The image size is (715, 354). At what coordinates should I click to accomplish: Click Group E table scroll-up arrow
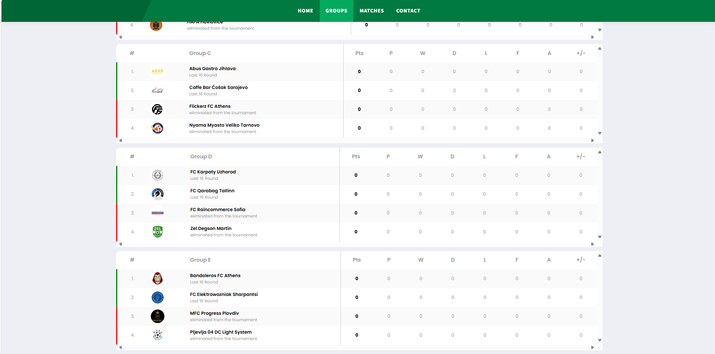click(x=600, y=256)
